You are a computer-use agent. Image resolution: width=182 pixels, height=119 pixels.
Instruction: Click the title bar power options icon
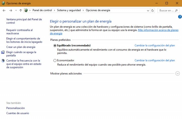coord(3,3)
